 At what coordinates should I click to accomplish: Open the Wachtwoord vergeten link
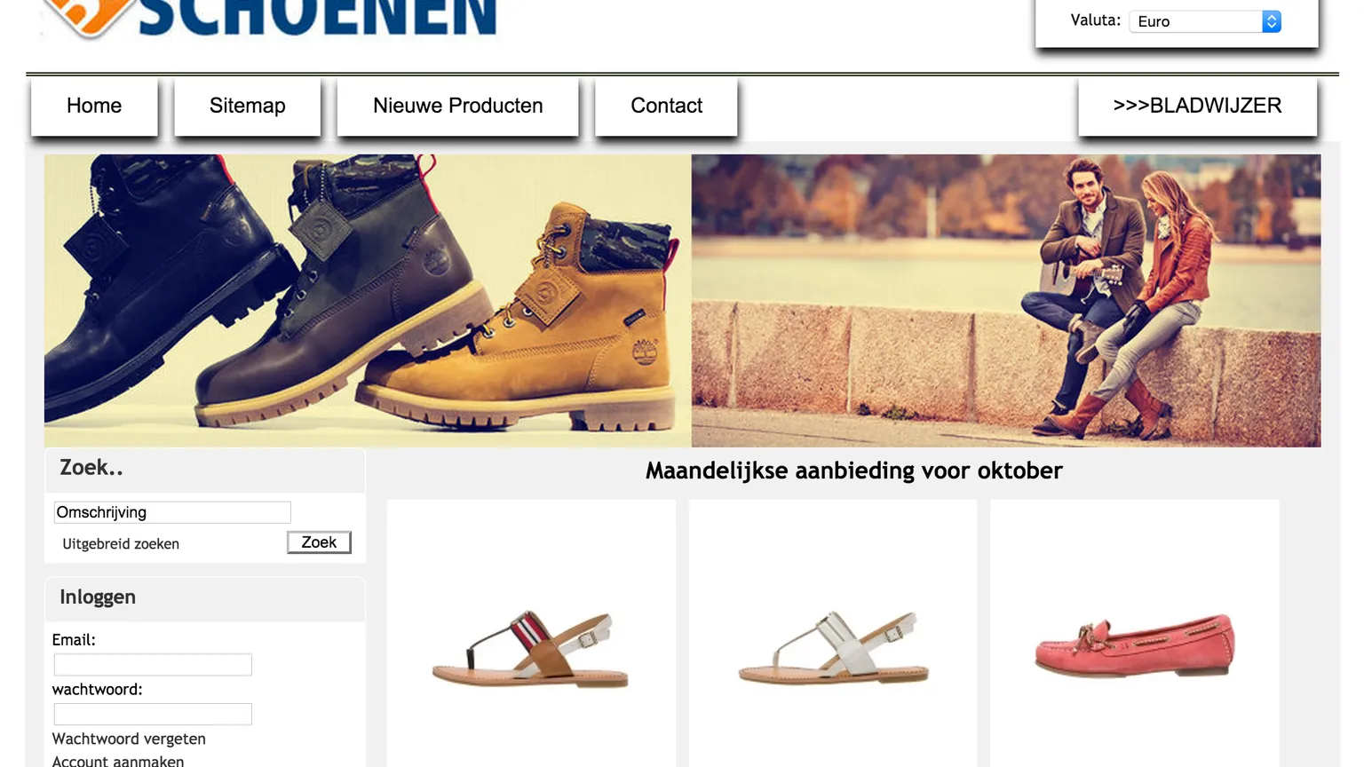tap(129, 739)
